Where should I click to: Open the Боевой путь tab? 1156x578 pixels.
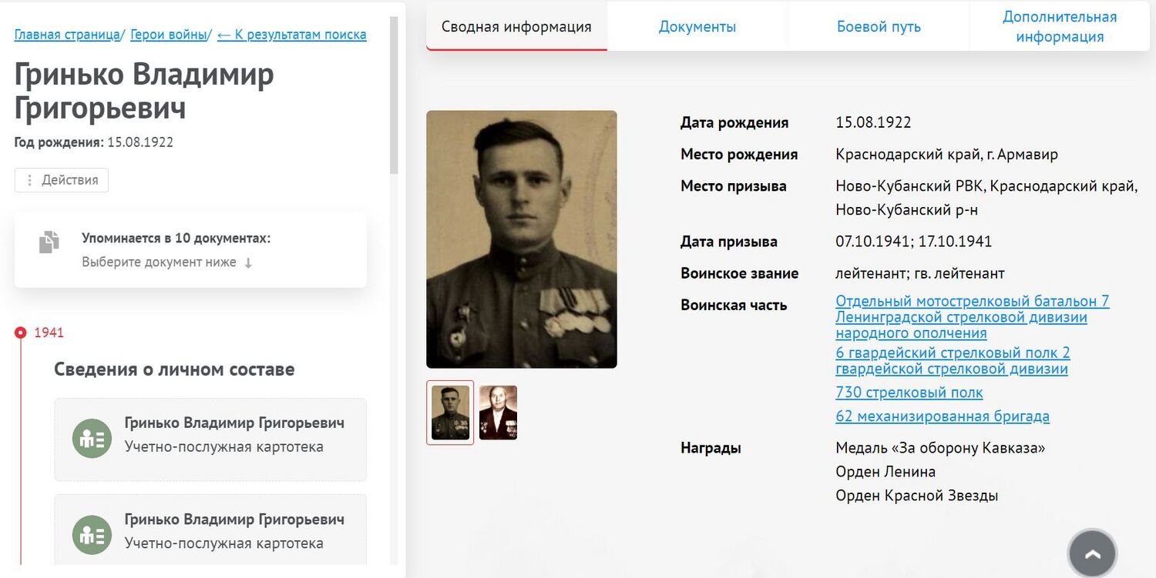pyautogui.click(x=879, y=27)
